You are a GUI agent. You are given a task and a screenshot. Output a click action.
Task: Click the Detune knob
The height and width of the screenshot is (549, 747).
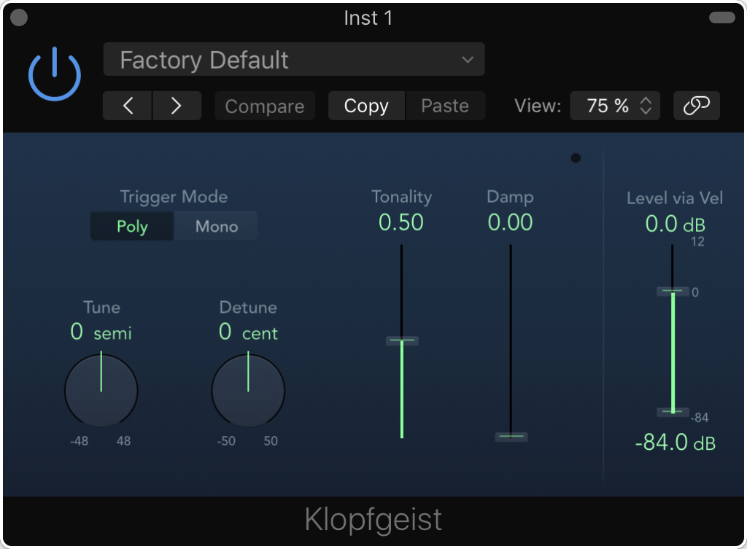click(x=248, y=391)
